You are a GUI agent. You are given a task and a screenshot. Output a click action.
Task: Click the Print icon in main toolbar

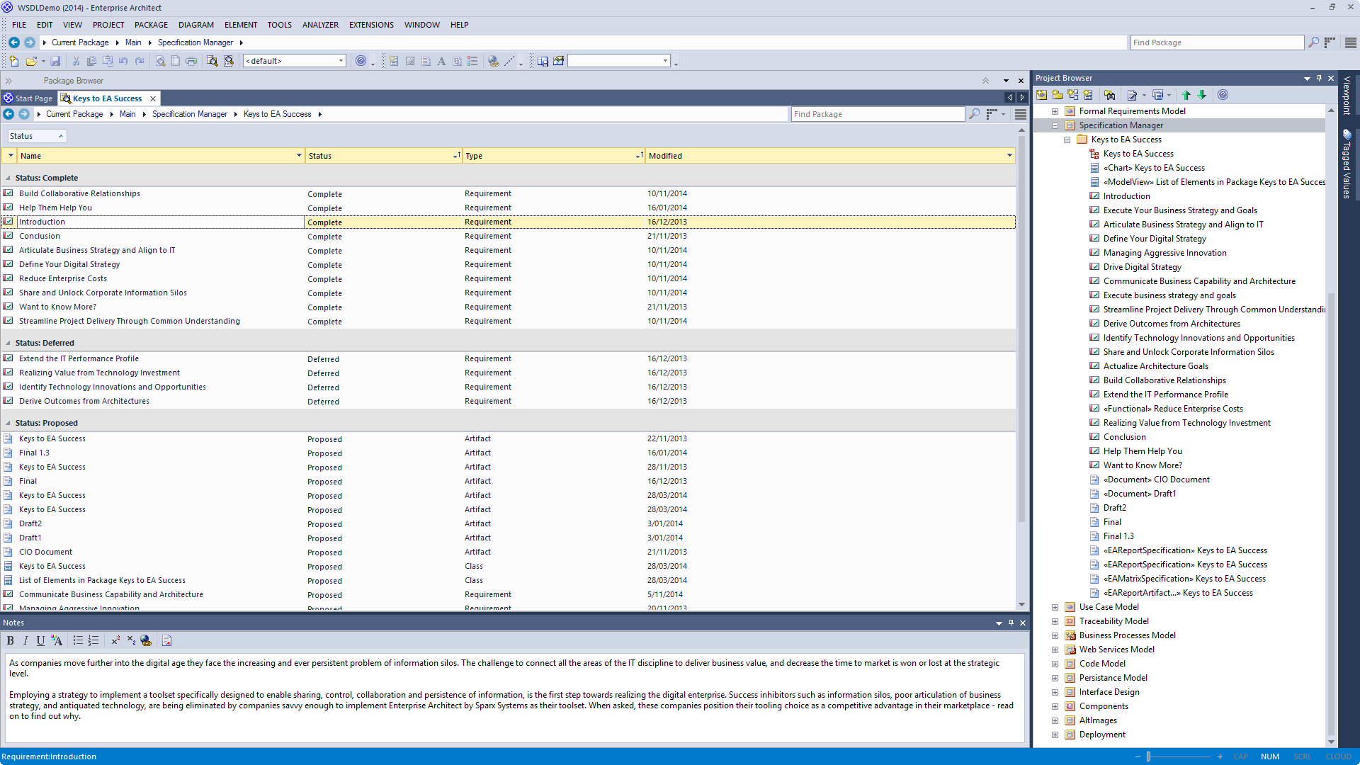click(191, 62)
